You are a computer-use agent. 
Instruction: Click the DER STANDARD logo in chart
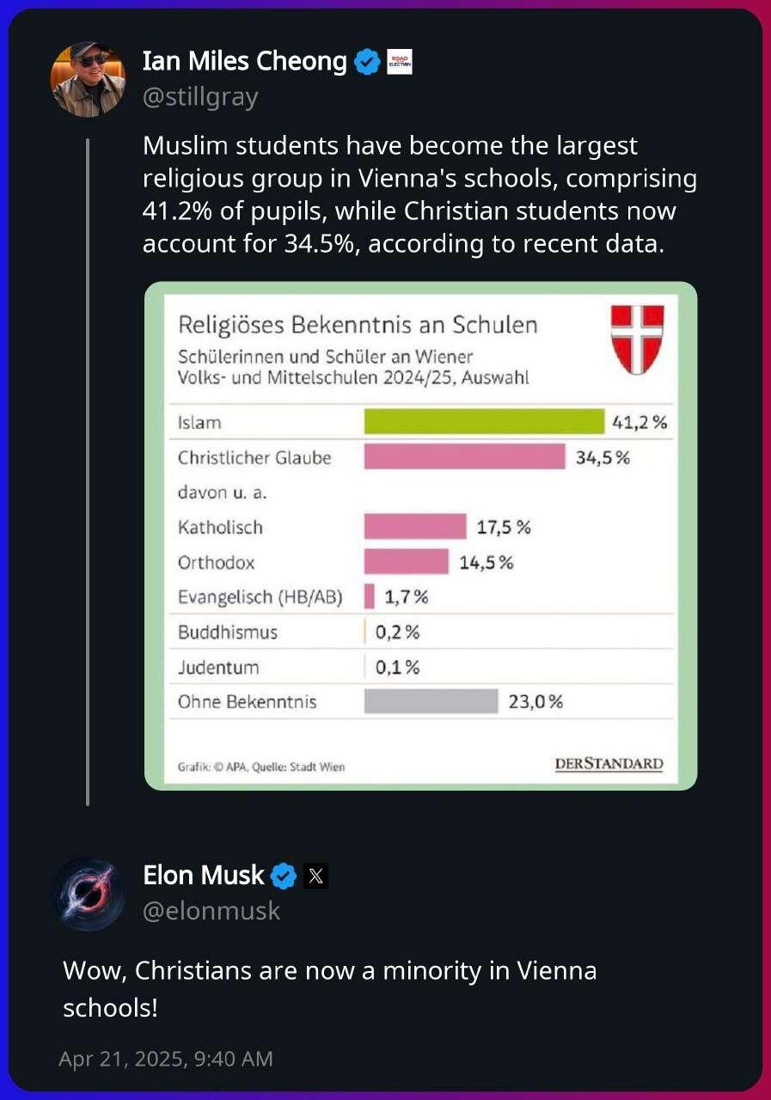tap(609, 764)
